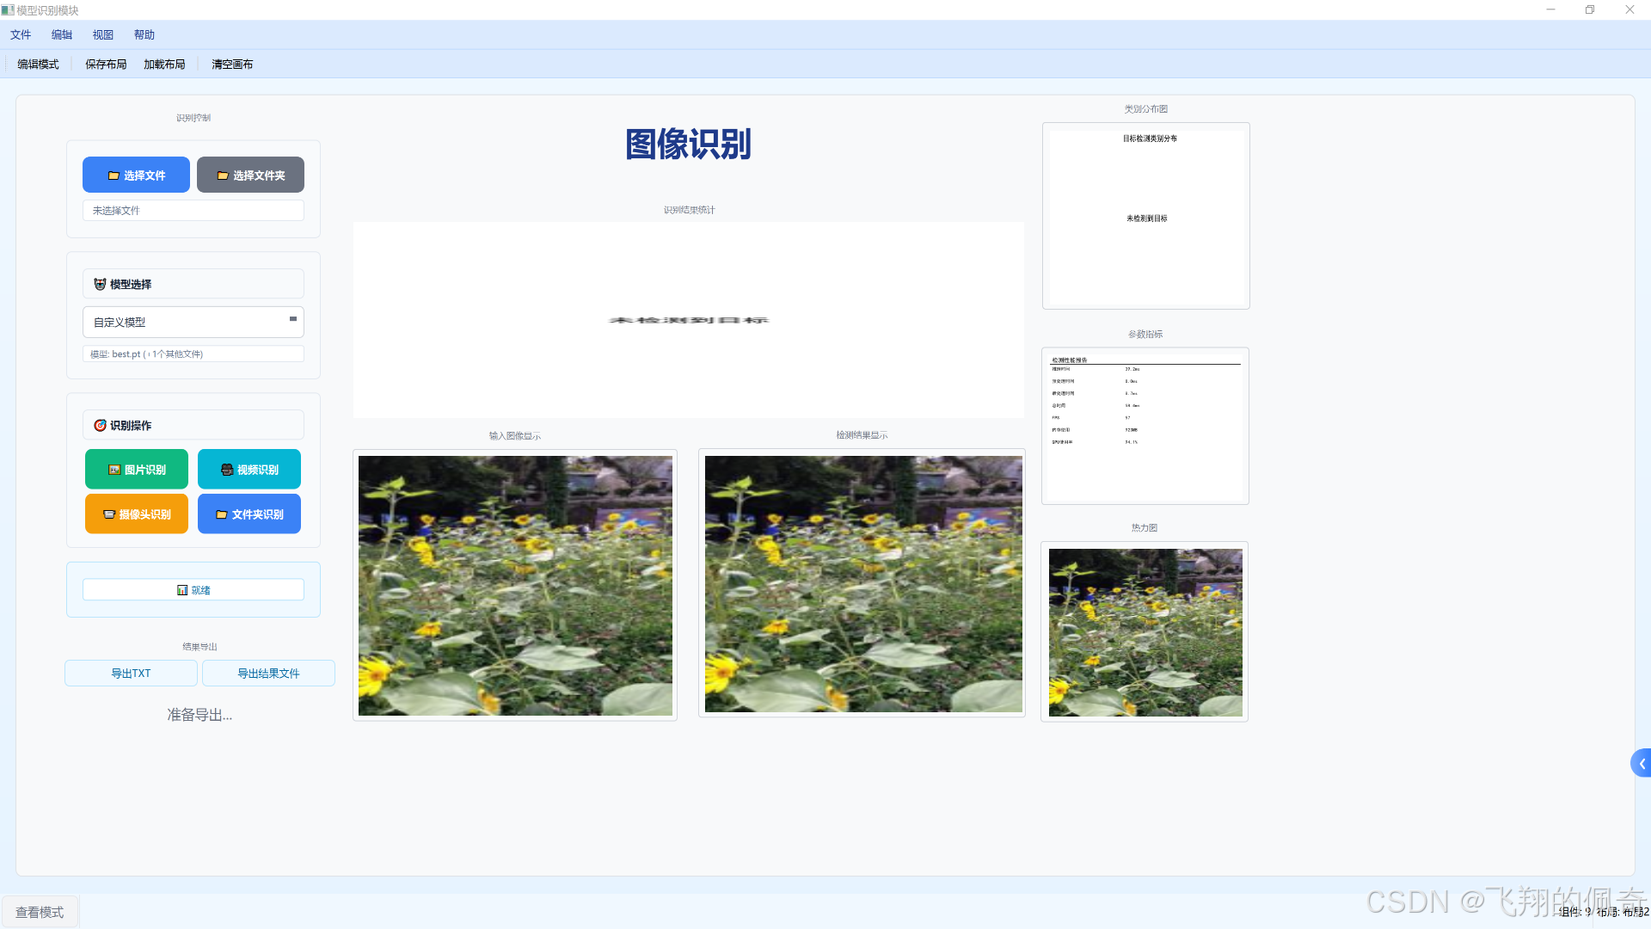Click the 检测结果显示 sunflower image
Viewport: 1651px width, 929px height.
click(862, 584)
